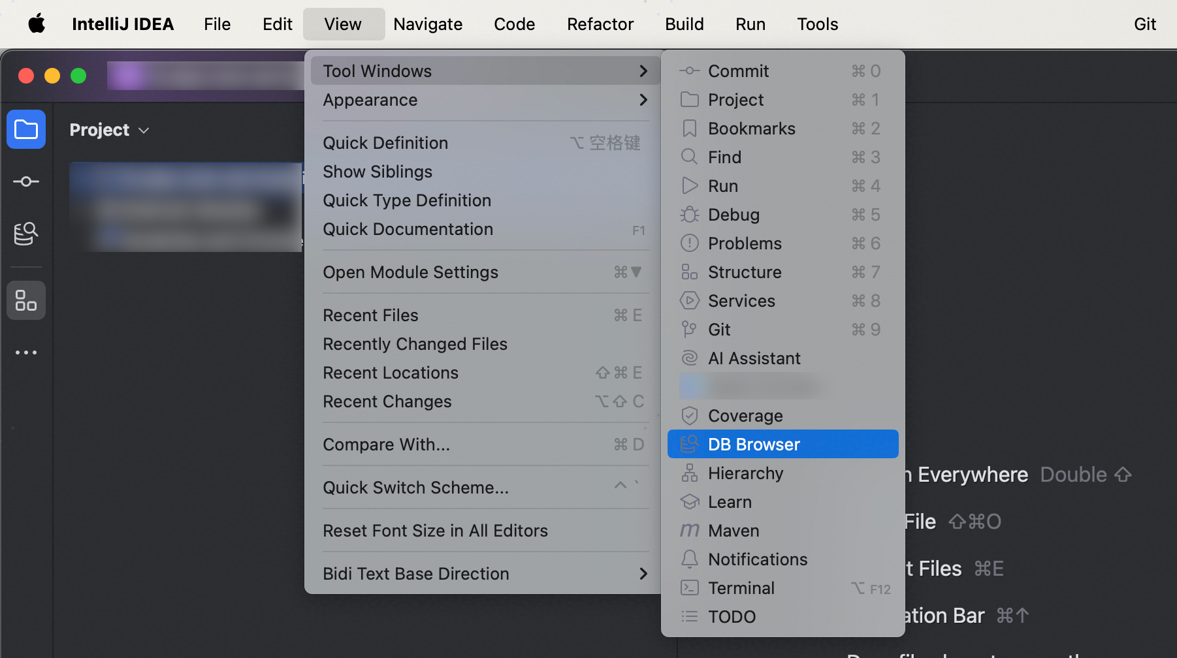Open the DB Browser sidebar icon
Screen dimensions: 1177x658
(26, 234)
